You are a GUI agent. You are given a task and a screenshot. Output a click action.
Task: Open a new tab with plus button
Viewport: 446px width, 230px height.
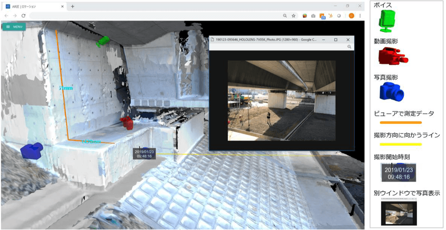(x=73, y=6)
